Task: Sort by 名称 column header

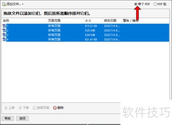Action: (x=24, y=21)
